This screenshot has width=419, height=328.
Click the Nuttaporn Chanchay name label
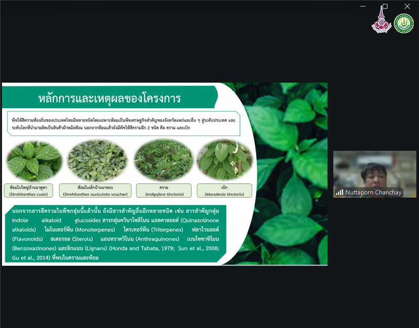click(x=373, y=193)
